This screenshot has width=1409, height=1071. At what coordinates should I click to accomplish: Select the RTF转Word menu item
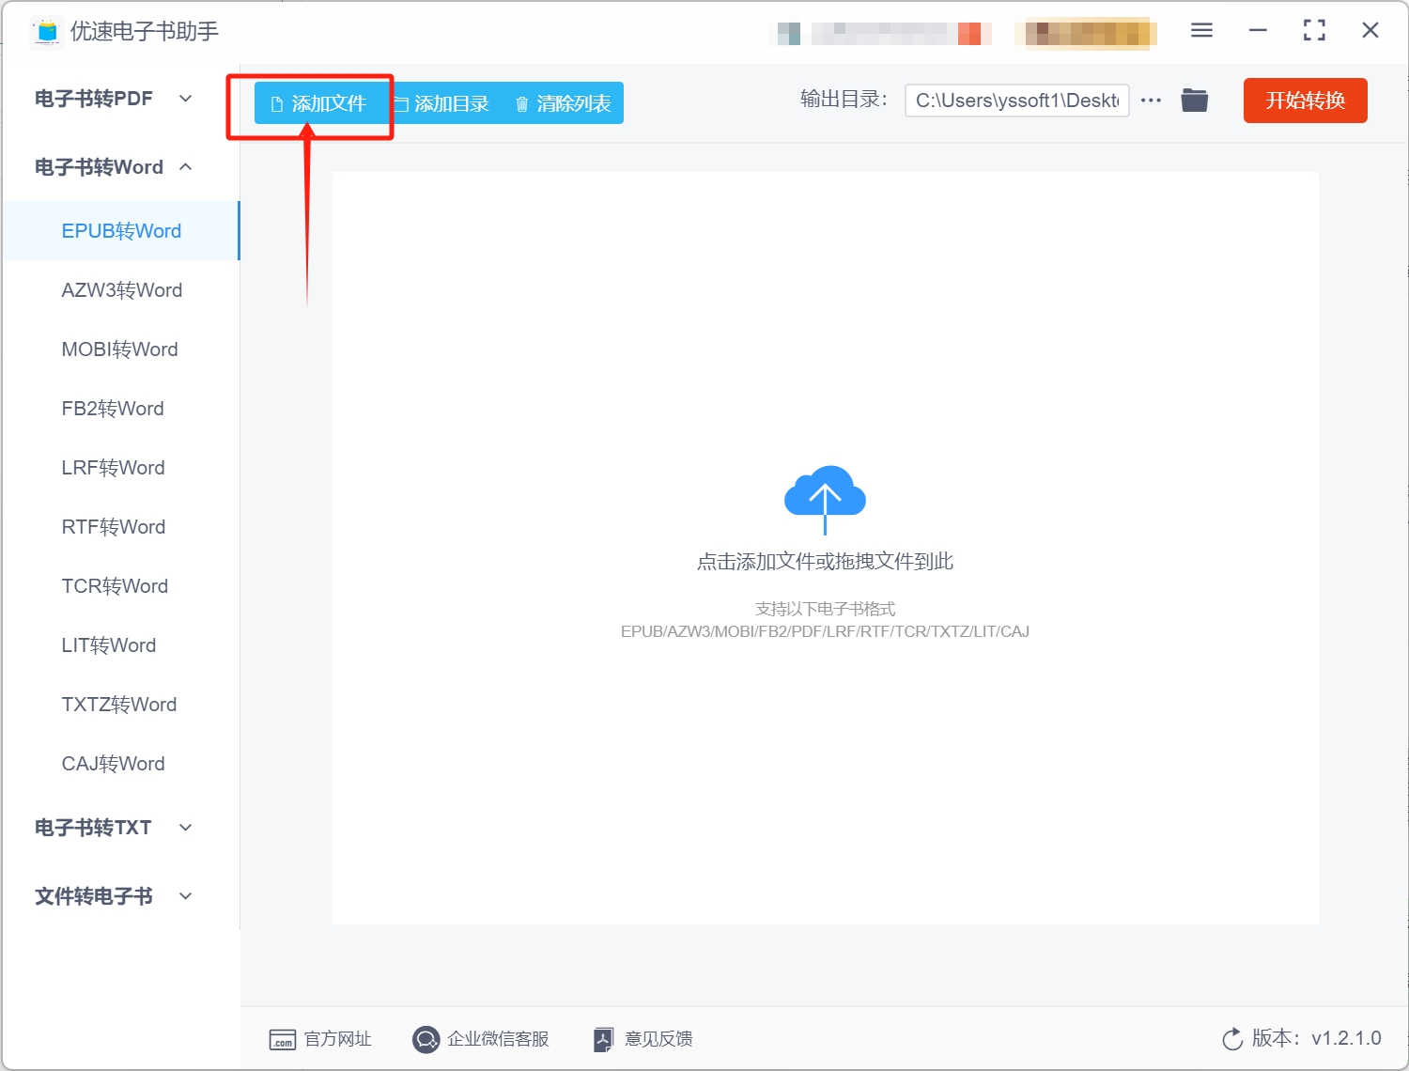[x=121, y=527]
